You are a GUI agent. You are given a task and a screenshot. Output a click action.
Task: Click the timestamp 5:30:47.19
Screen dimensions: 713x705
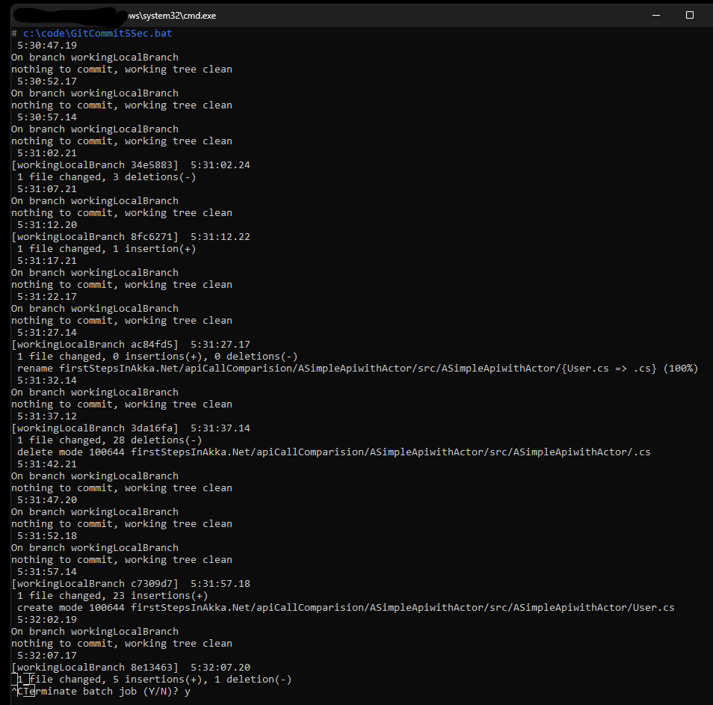point(47,46)
